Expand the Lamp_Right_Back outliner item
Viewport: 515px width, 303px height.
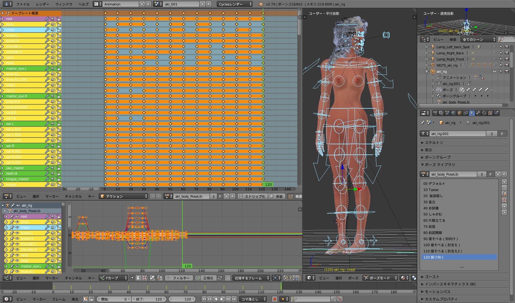click(426, 53)
